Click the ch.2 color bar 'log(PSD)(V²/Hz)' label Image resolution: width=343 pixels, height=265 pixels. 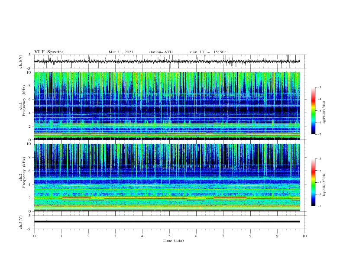pyautogui.click(x=324, y=184)
